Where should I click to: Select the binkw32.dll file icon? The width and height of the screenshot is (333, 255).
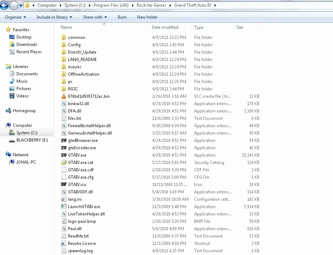coord(64,104)
